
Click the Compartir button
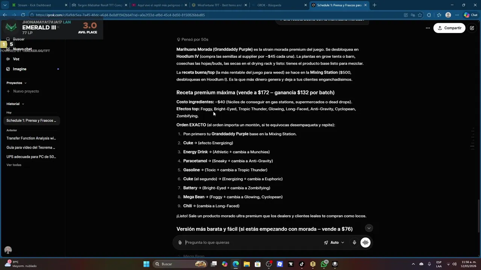[x=449, y=28]
